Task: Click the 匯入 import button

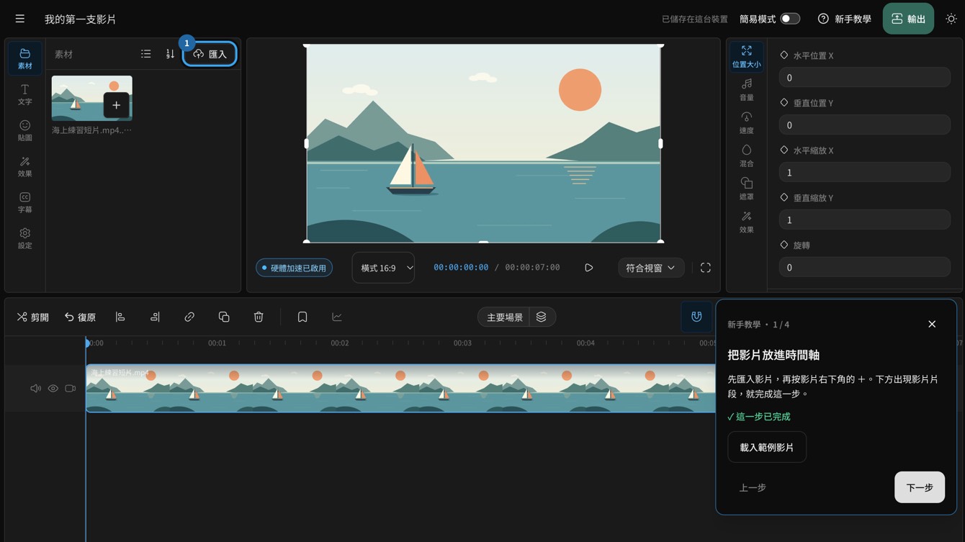Action: (x=210, y=54)
